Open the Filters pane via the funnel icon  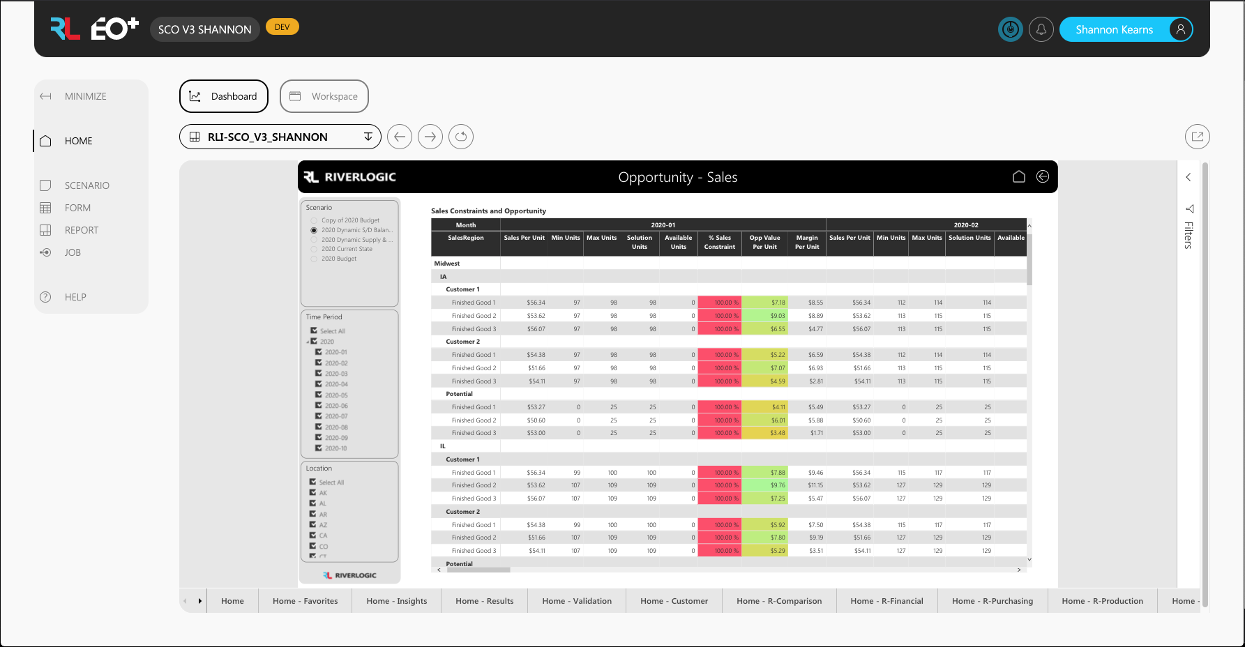[x=1189, y=208]
